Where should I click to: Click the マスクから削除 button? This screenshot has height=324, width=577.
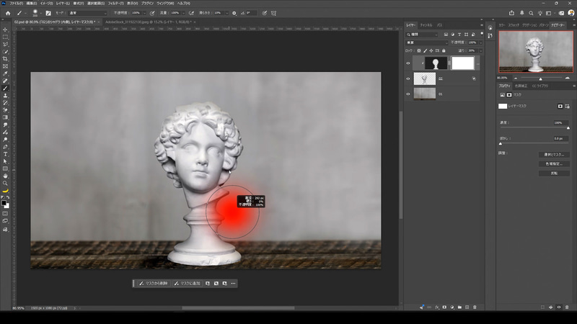pyautogui.click(x=153, y=283)
